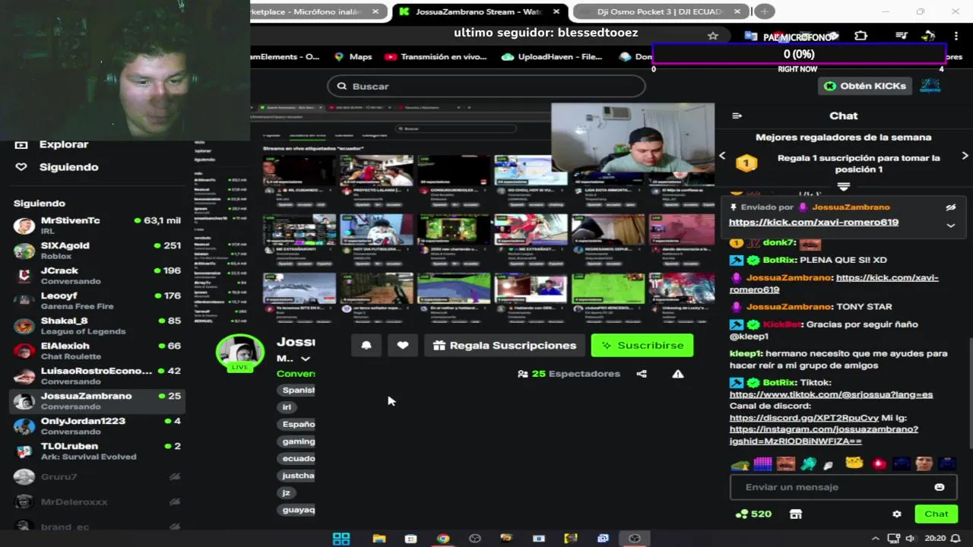Click the green Suscribirse button
973x547 pixels.
[642, 346]
